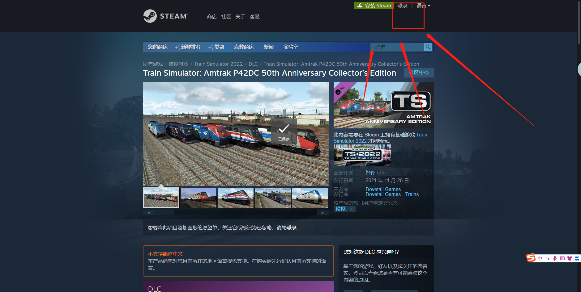The height and width of the screenshot is (292, 581).
Task: Click the search magnifier icon
Action: click(x=428, y=47)
